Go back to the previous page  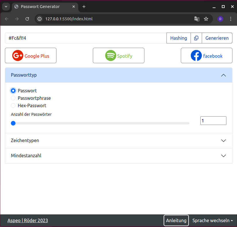(7, 19)
